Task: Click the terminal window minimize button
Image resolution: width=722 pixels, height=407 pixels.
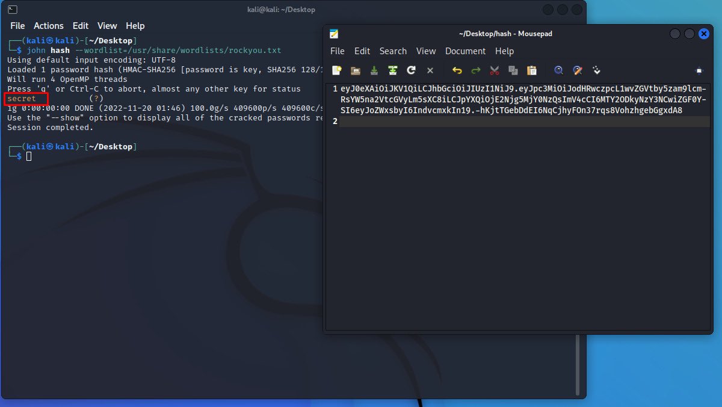Action: coord(548,10)
